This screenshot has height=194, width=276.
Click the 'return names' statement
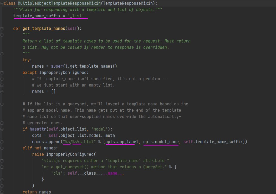click(x=37, y=192)
